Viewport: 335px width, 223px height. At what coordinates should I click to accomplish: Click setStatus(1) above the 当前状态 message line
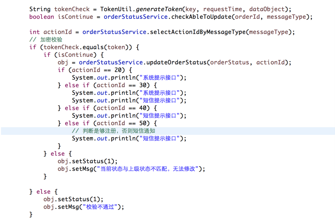point(93,161)
